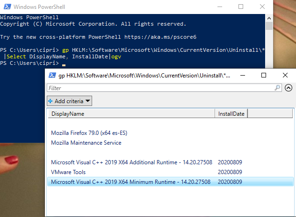296x217 pixels.
Task: Minimize the grid view window
Action: [243, 75]
